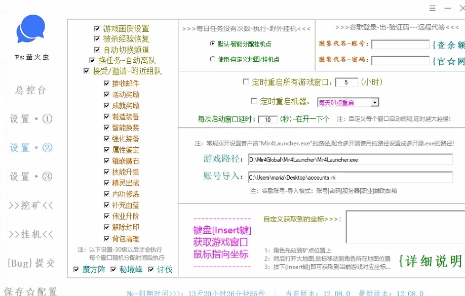Click the blue chat bubble logo
The height and width of the screenshot is (296, 465).
[31, 29]
